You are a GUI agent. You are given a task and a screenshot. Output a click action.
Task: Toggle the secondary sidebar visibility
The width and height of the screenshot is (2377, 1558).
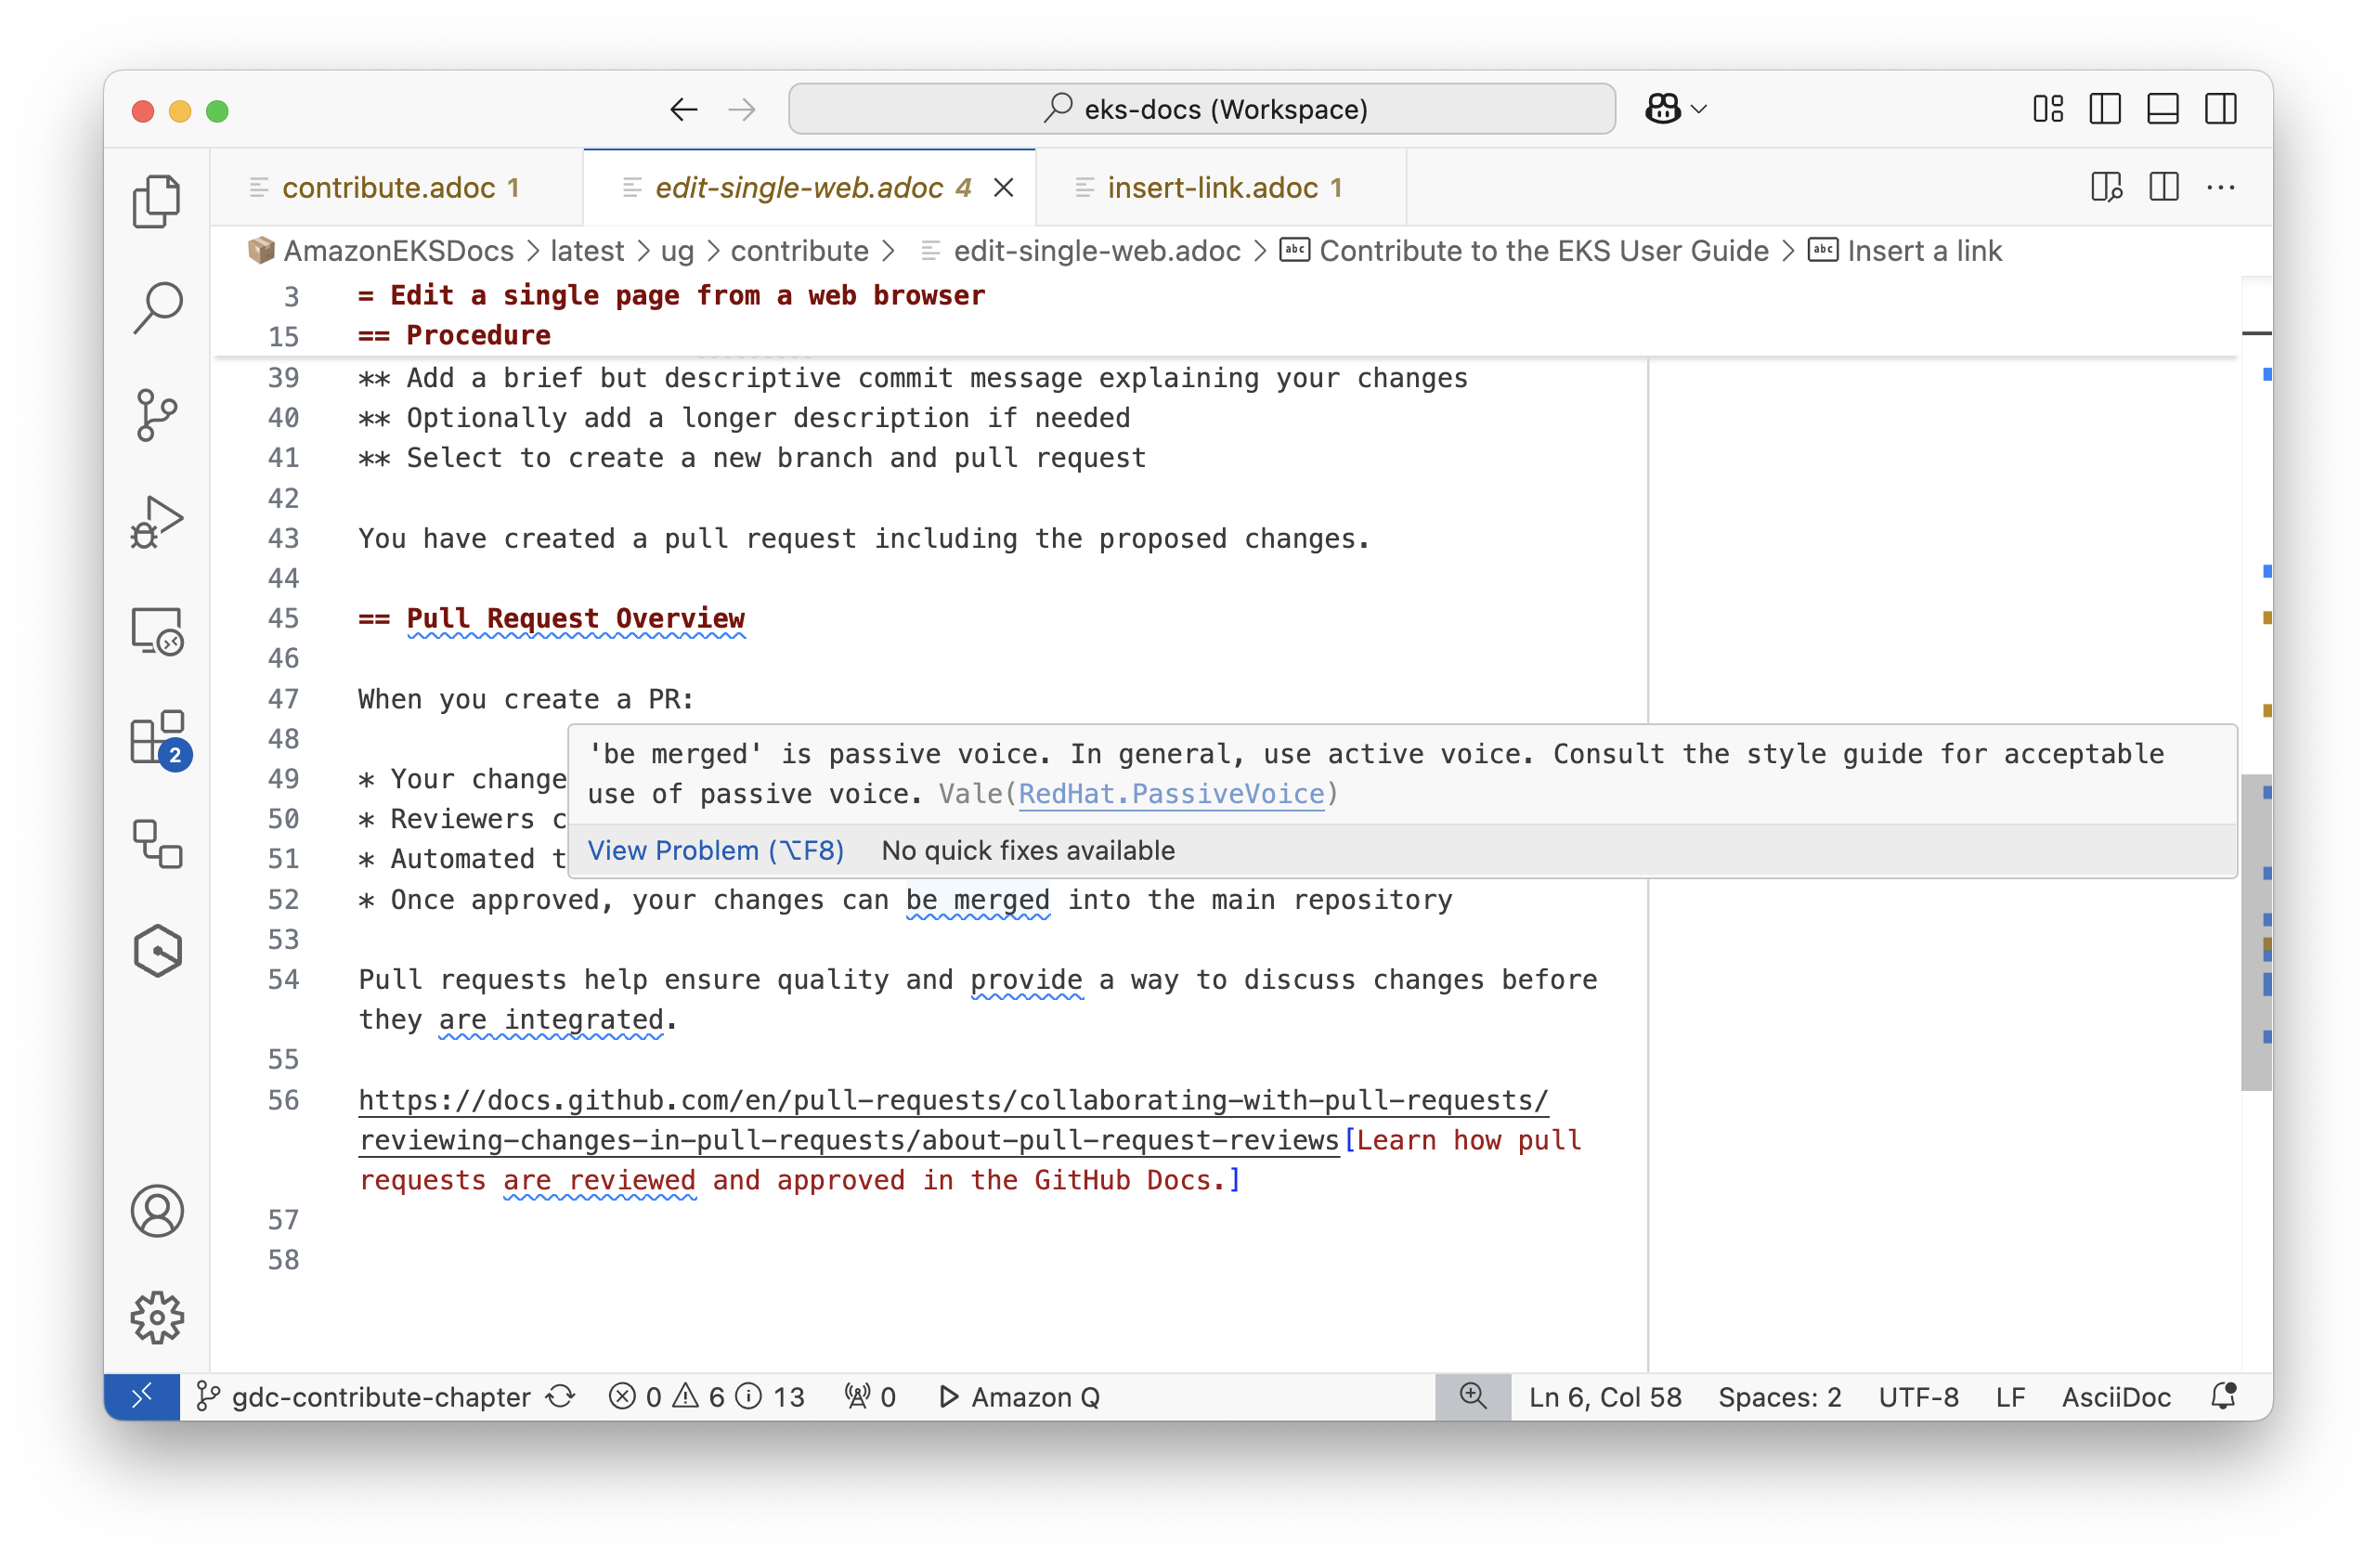pyautogui.click(x=2221, y=109)
